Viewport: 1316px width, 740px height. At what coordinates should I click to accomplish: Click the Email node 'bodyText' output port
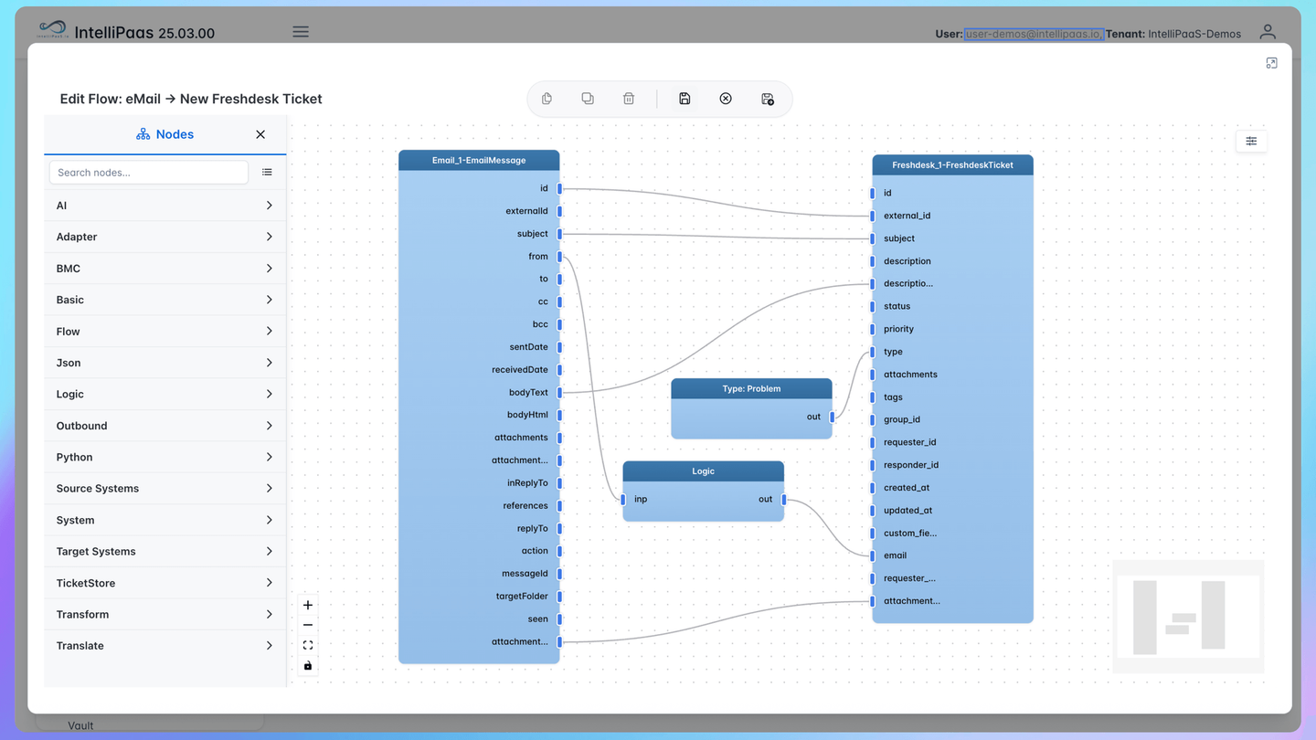(559, 393)
